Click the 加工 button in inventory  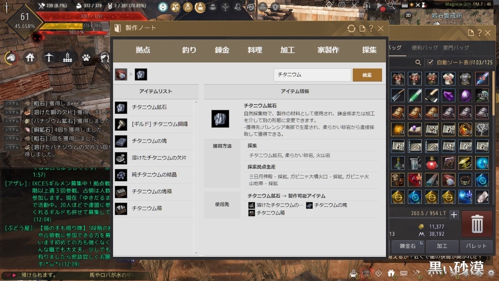[442, 246]
